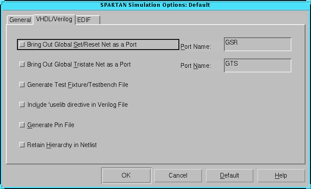Click the Default button

point(229,175)
